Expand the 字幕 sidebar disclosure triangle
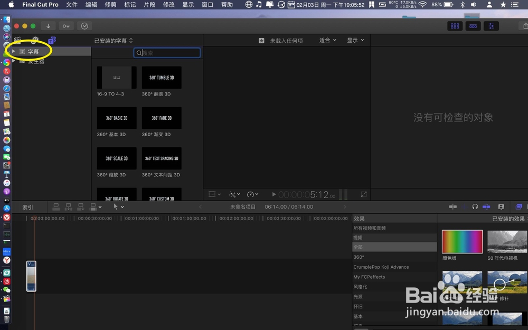 tap(13, 51)
